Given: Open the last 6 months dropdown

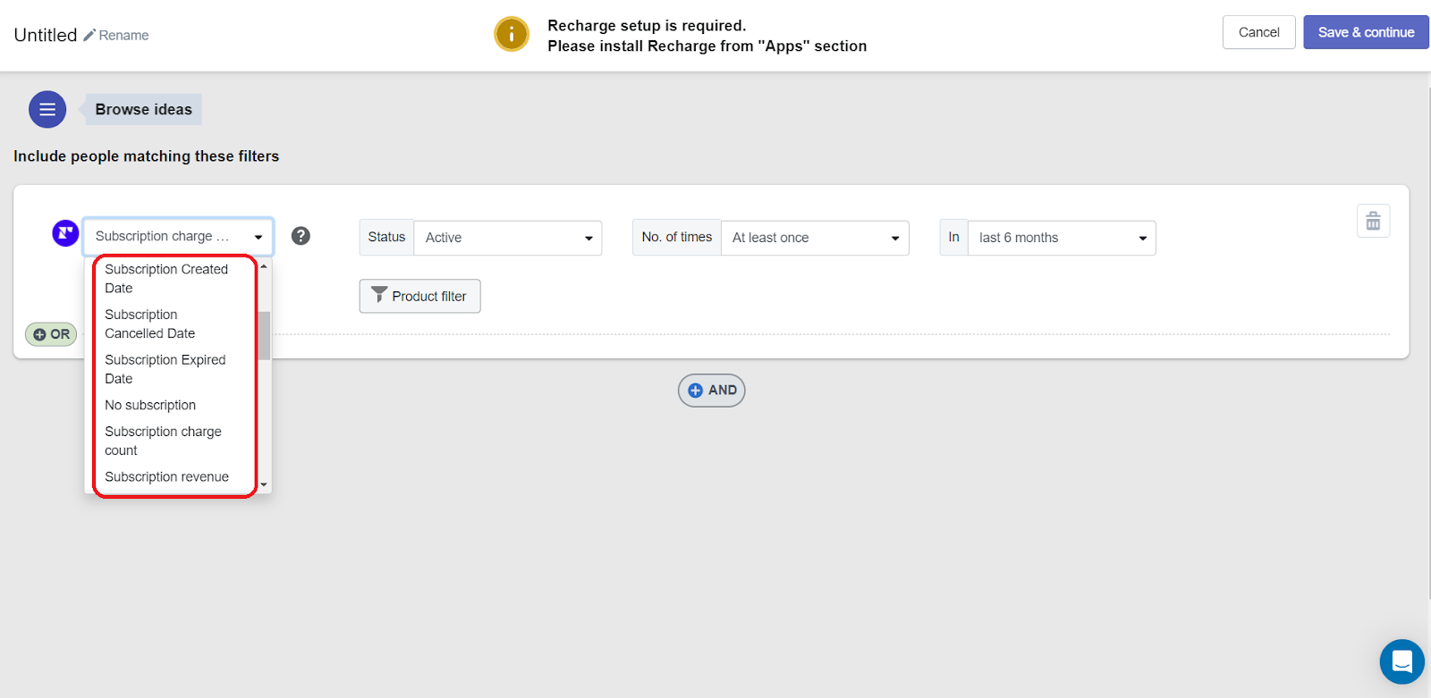Looking at the screenshot, I should pyautogui.click(x=1062, y=238).
